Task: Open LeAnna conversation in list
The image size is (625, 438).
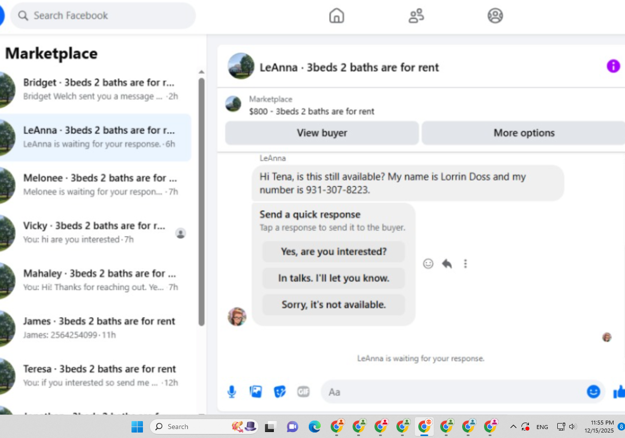Action: click(96, 137)
